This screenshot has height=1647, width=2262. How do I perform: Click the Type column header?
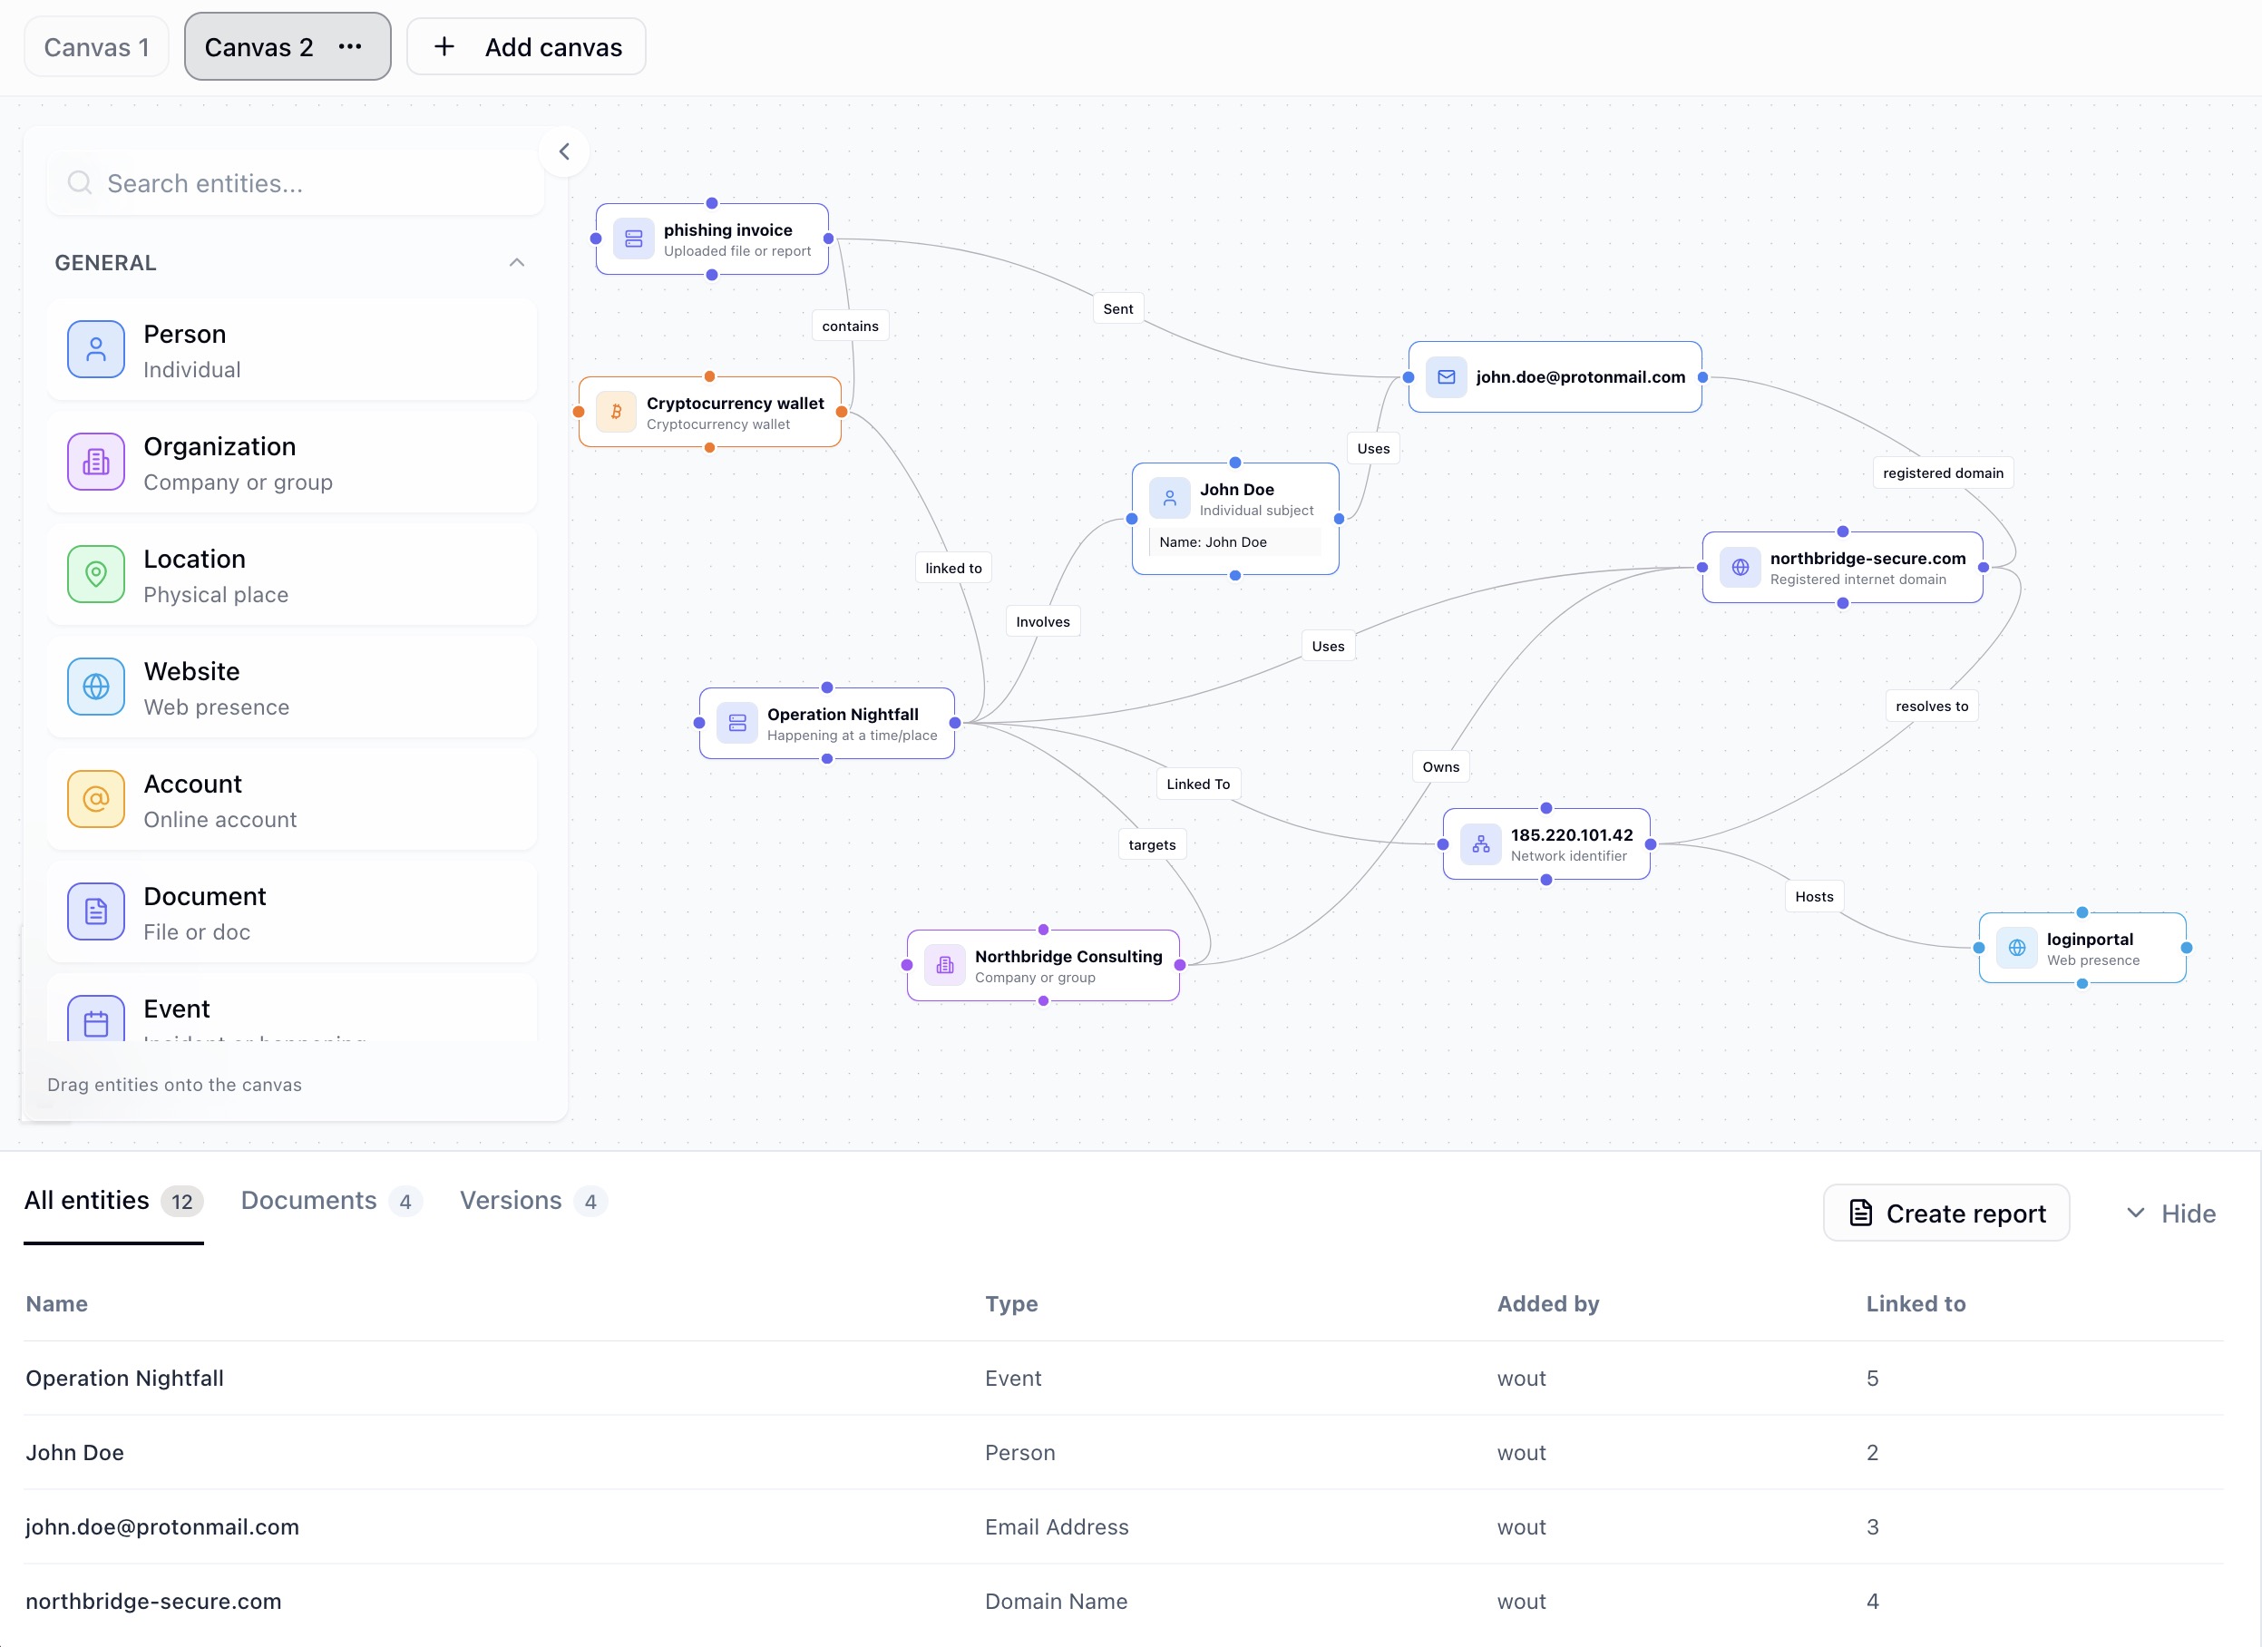tap(1011, 1304)
